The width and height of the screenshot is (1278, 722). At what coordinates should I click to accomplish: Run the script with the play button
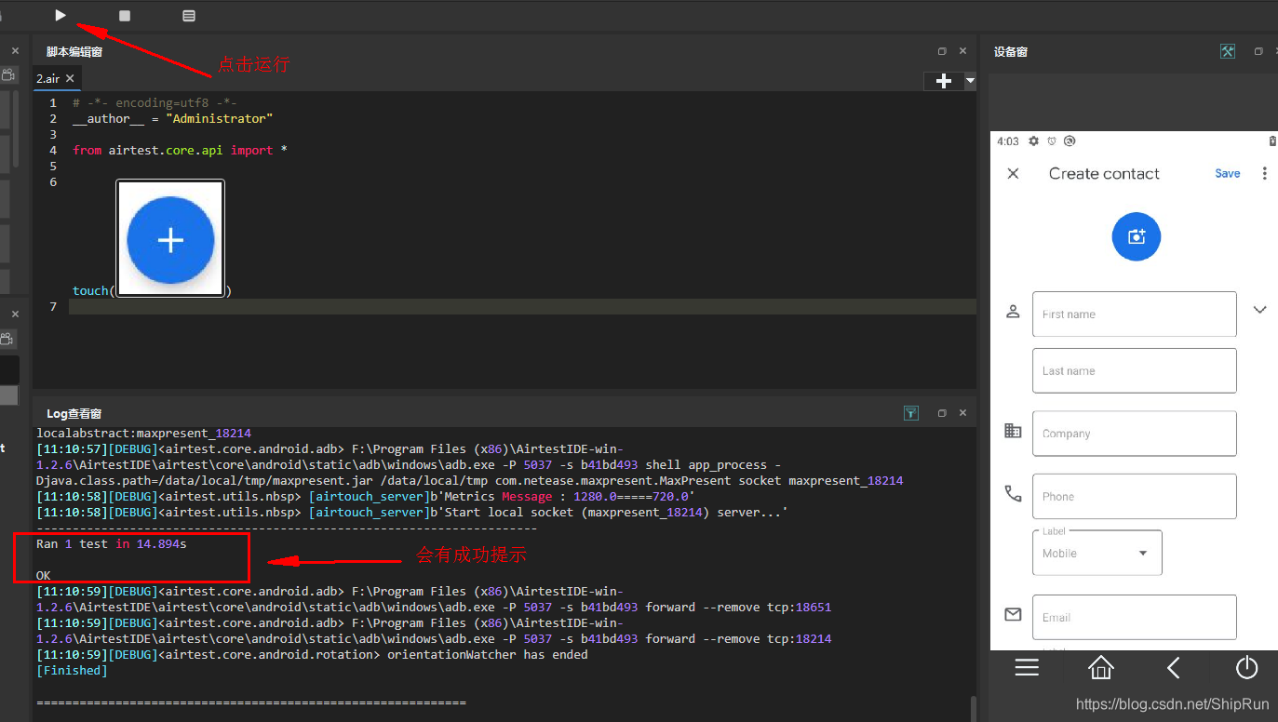pos(61,15)
